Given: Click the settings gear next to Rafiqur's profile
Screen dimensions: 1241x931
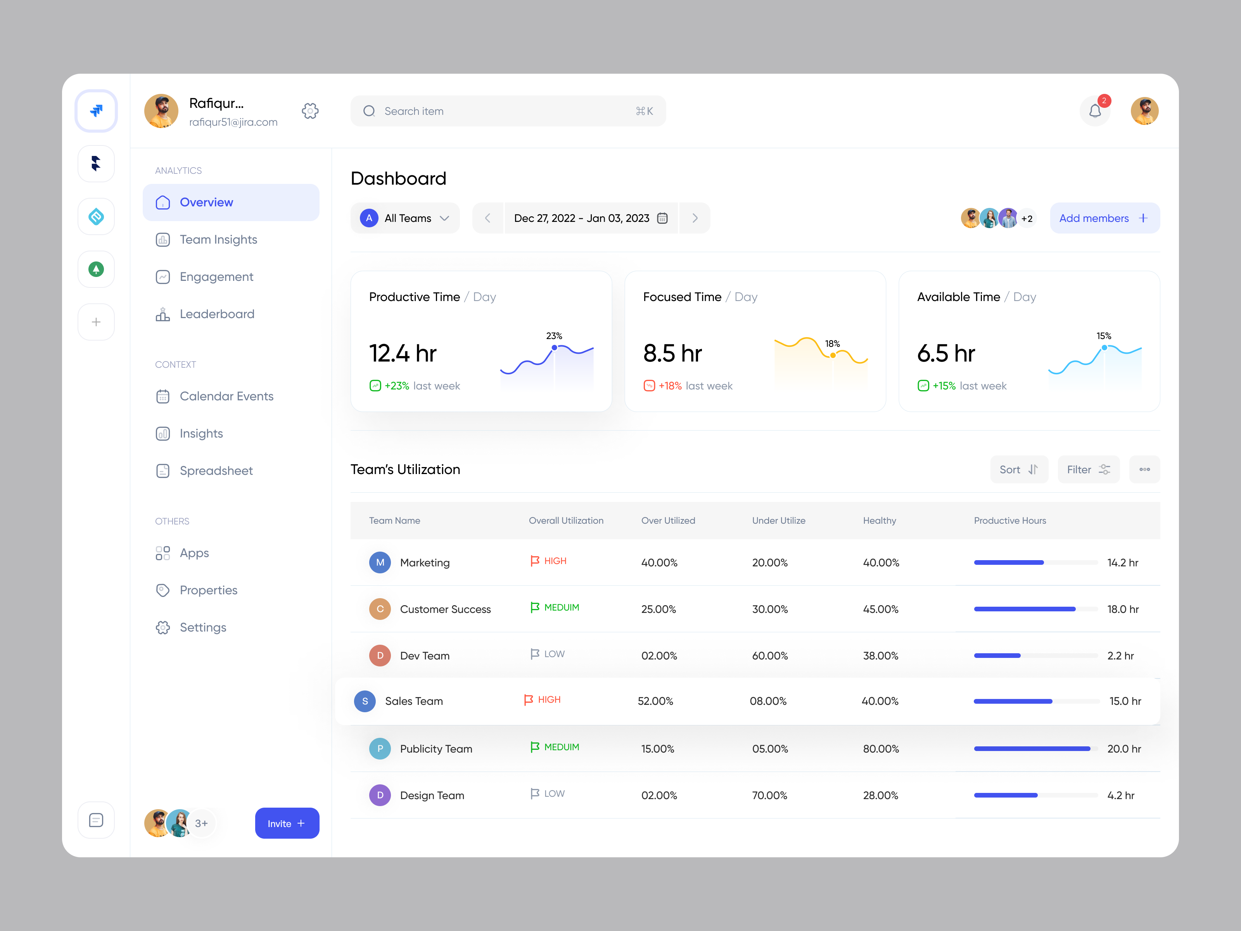Looking at the screenshot, I should (310, 111).
